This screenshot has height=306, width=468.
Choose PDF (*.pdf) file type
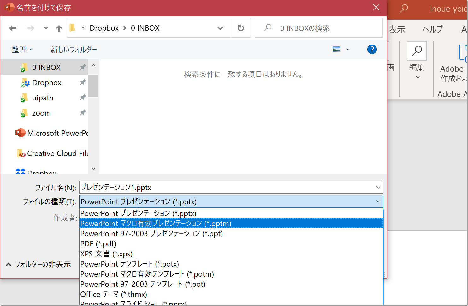pyautogui.click(x=231, y=244)
